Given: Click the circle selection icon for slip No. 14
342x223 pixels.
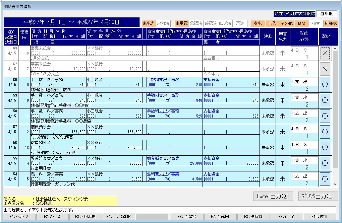Looking at the screenshot, I should click(325, 163).
